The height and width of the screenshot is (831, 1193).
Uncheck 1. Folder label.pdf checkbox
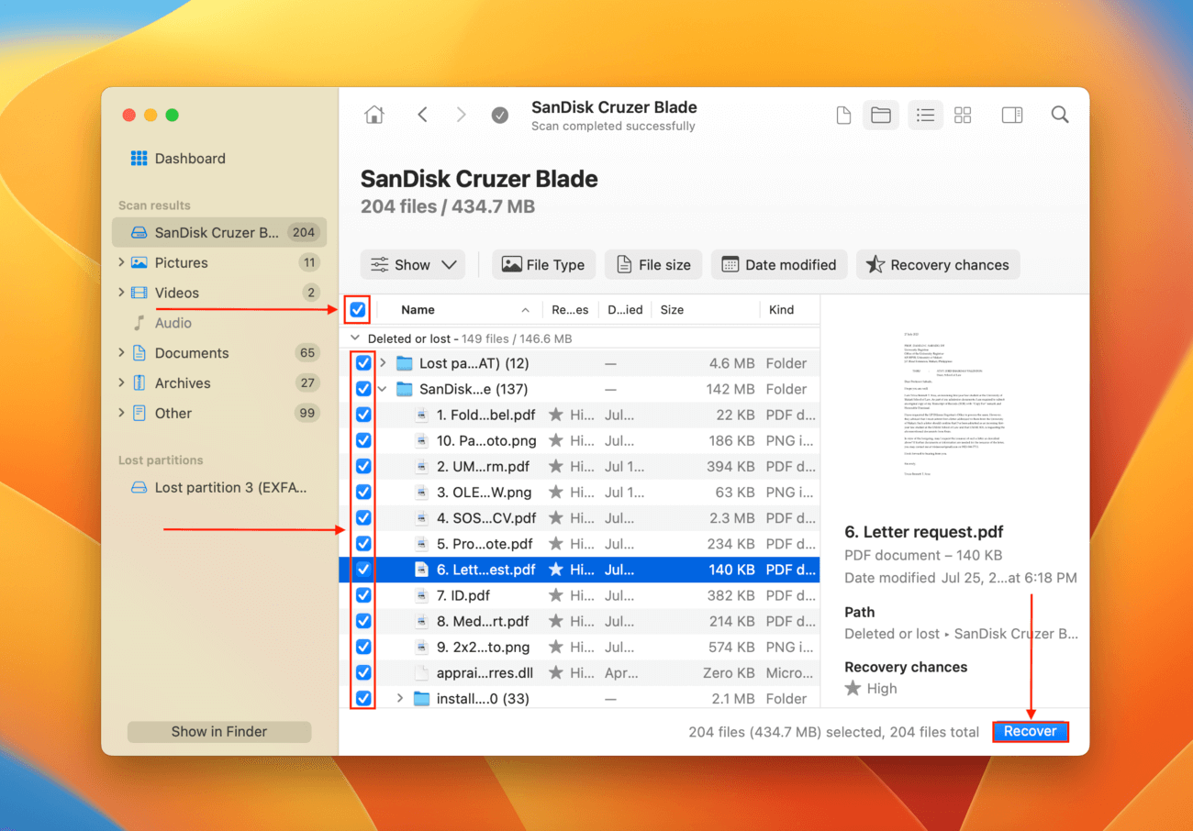tap(363, 415)
